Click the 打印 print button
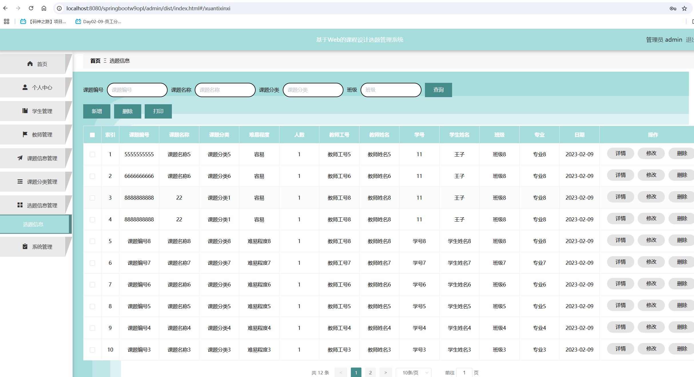 (158, 111)
